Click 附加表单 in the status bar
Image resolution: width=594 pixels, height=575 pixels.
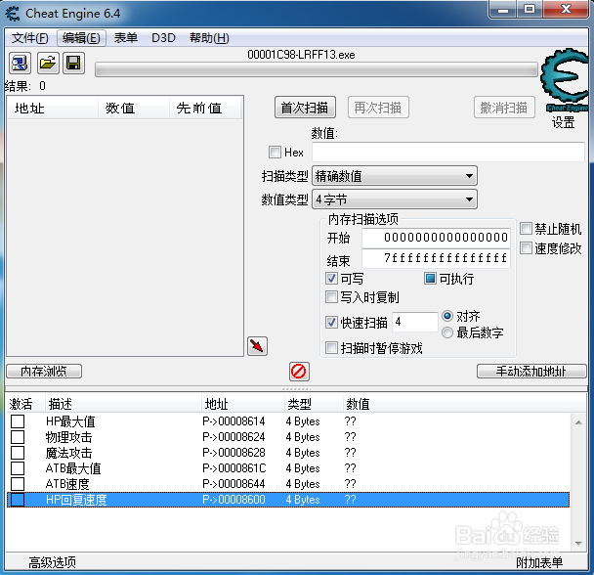coord(539,562)
